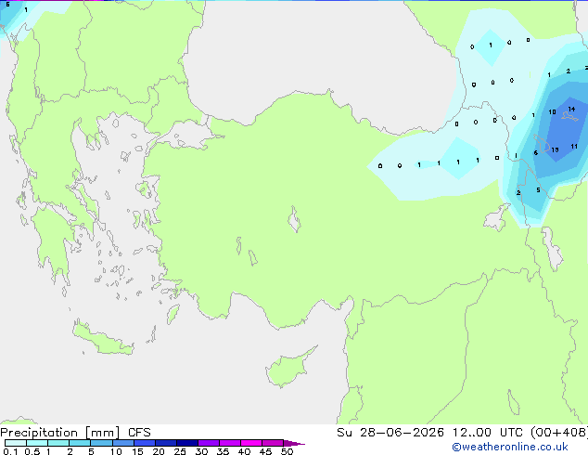Select the 25–30 mm legend swatch

pyautogui.click(x=187, y=443)
